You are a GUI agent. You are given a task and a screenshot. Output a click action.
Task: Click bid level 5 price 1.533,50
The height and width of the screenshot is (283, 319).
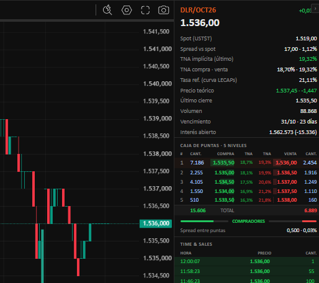pyautogui.click(x=224, y=200)
